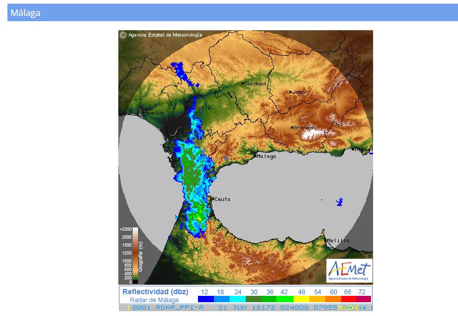Click the red 66 dbz color swatch
The width and height of the screenshot is (458, 316).
coord(349,299)
